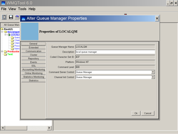This screenshot has height=134, width=178.
Task: Click the horizontal scrollbar thumb in tree panel
Action: (16, 128)
